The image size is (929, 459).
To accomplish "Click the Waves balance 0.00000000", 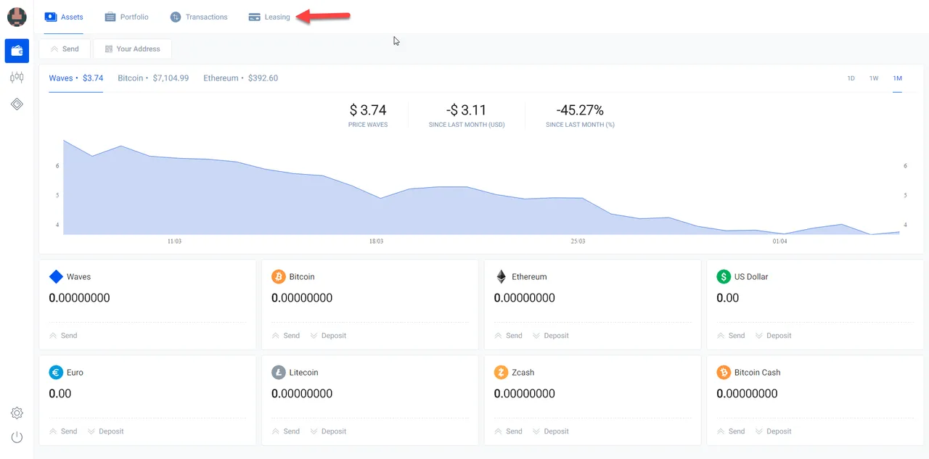I will [x=79, y=298].
